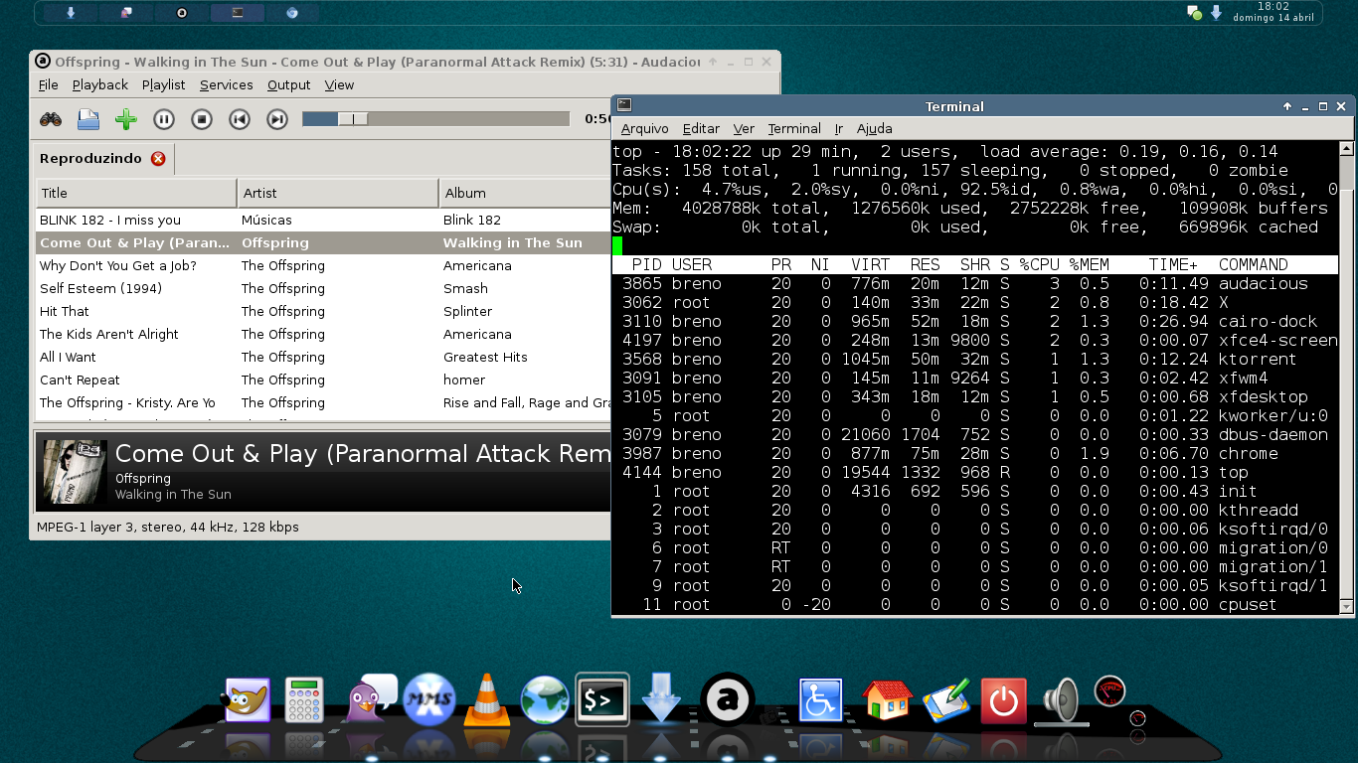Sort playlist by the Artist column header
The height and width of the screenshot is (763, 1358).
[x=338, y=193]
